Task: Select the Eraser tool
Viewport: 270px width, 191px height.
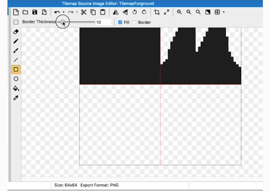Action: pyautogui.click(x=16, y=32)
